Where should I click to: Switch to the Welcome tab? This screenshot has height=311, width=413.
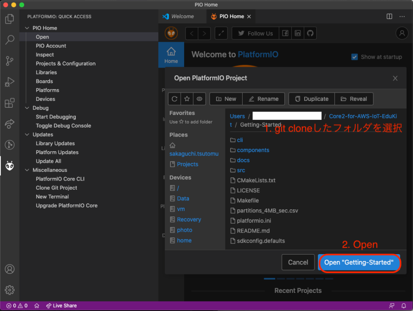tap(178, 16)
